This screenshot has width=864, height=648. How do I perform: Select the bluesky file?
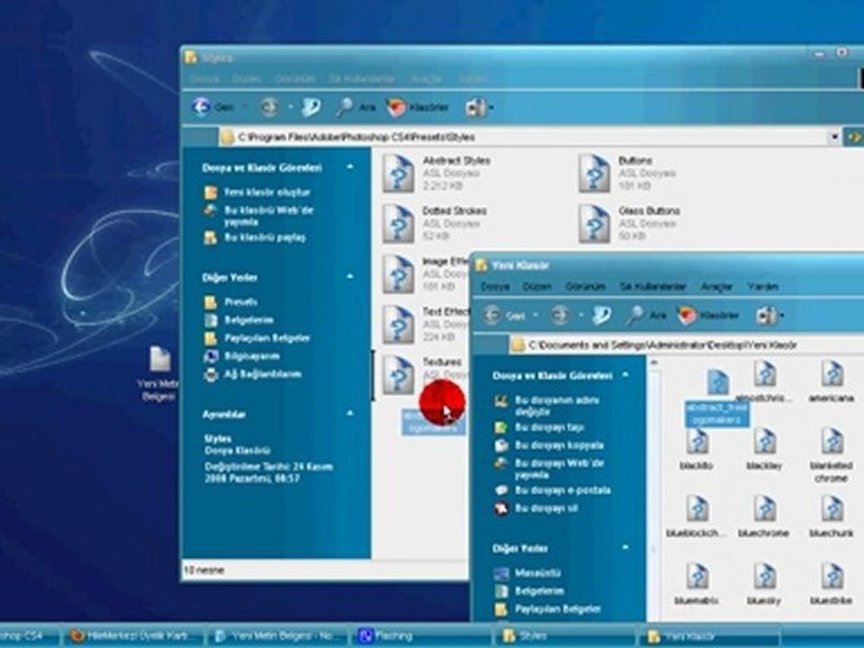(x=764, y=583)
